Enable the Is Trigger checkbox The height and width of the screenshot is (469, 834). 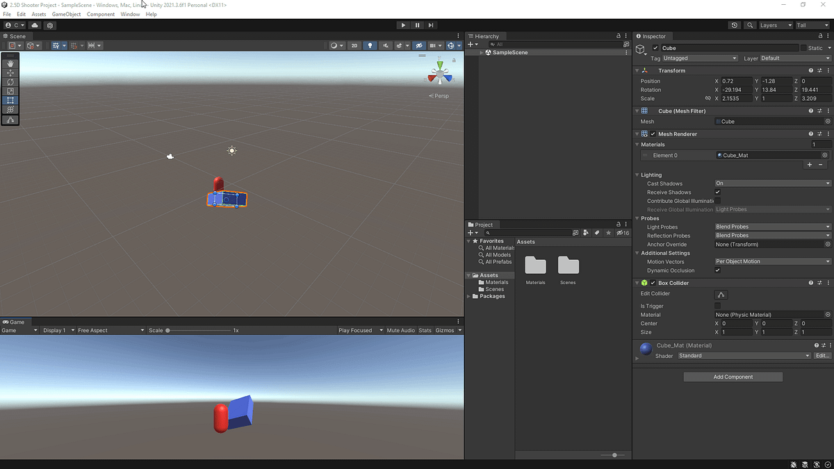click(717, 306)
